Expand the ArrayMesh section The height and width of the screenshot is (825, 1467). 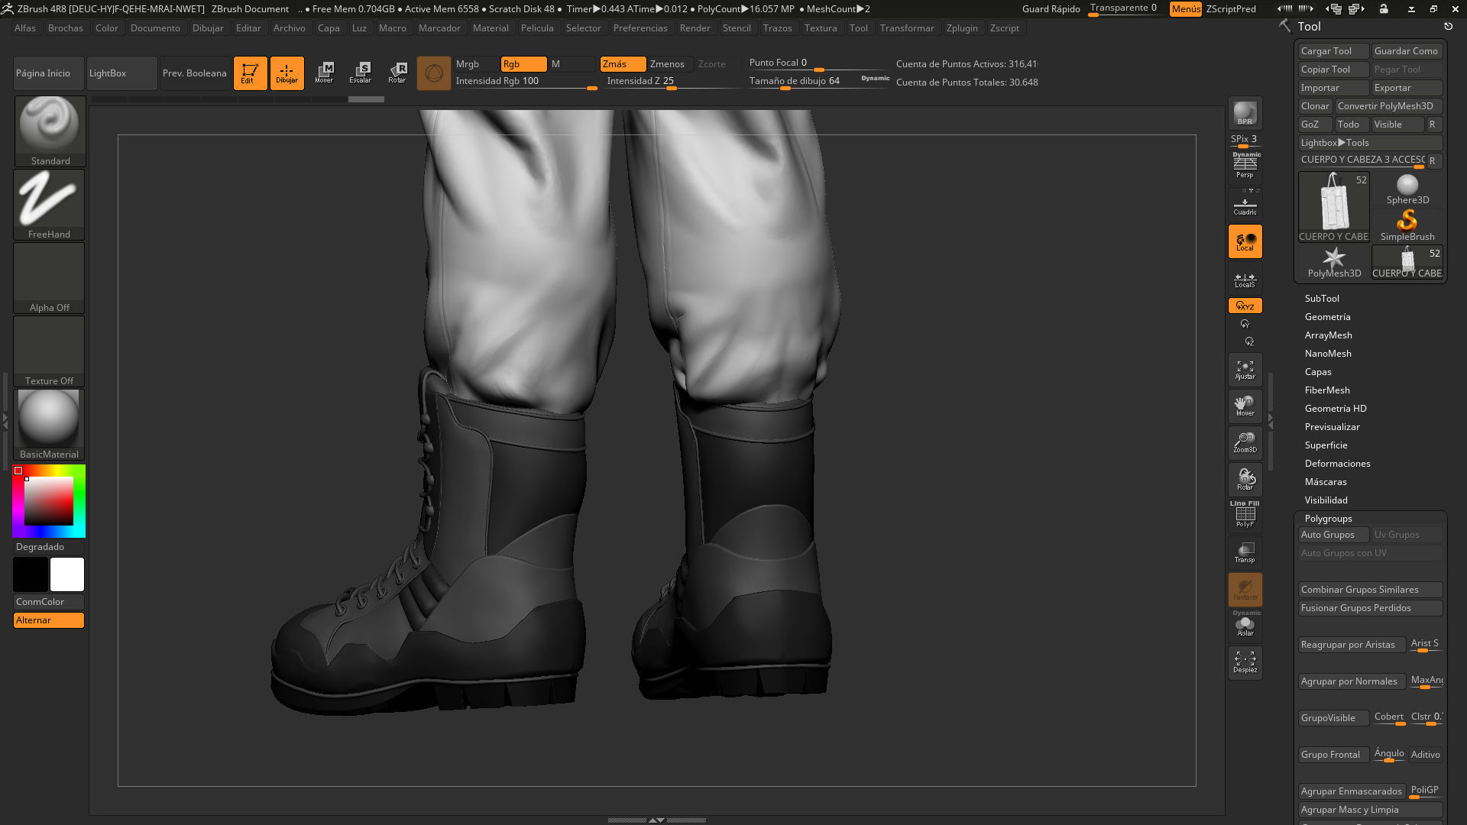[x=1328, y=335]
